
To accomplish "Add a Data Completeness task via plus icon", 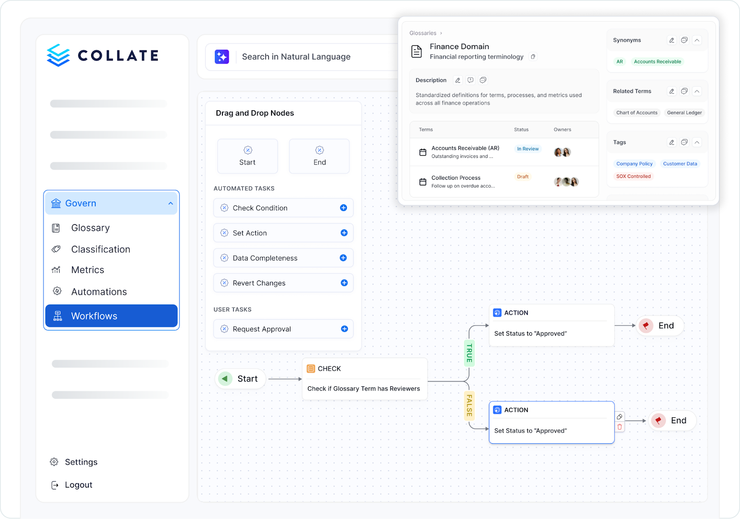I will pos(343,258).
